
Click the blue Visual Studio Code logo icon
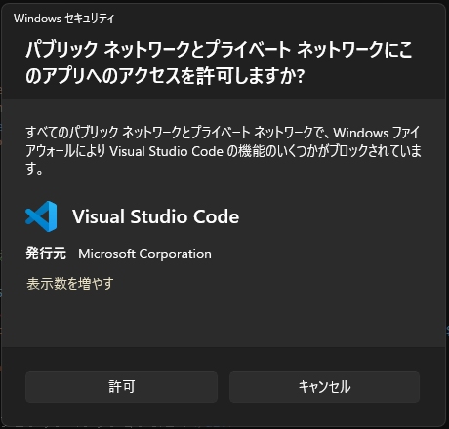tap(41, 216)
